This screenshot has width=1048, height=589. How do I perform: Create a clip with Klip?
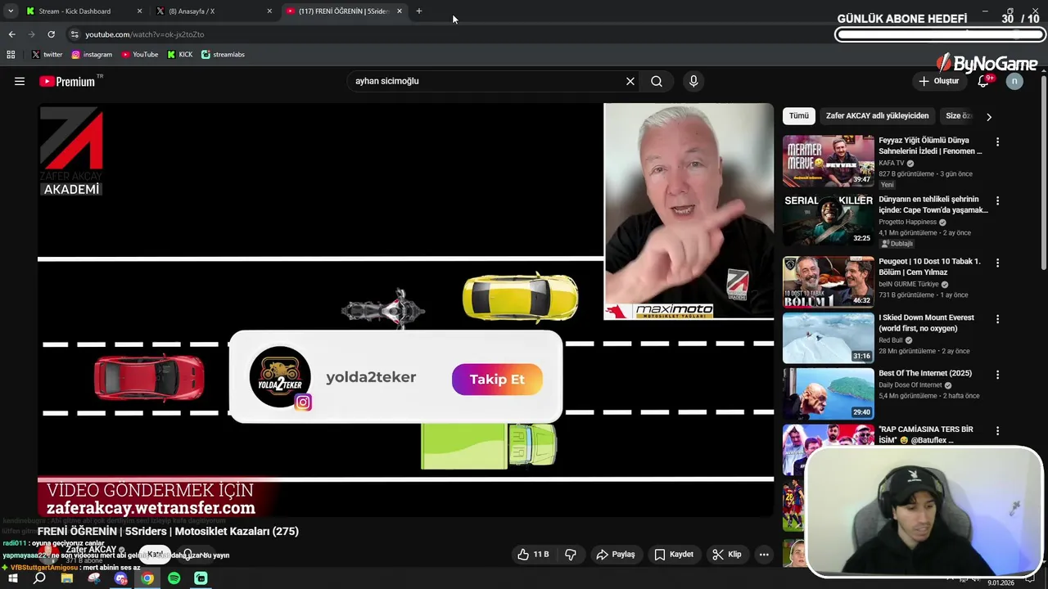click(727, 554)
